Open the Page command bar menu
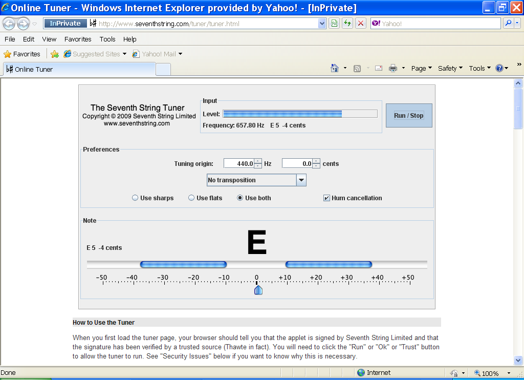The image size is (524, 380). coord(422,68)
